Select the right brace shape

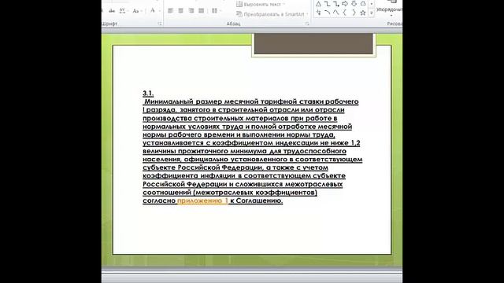tap(354, 13)
